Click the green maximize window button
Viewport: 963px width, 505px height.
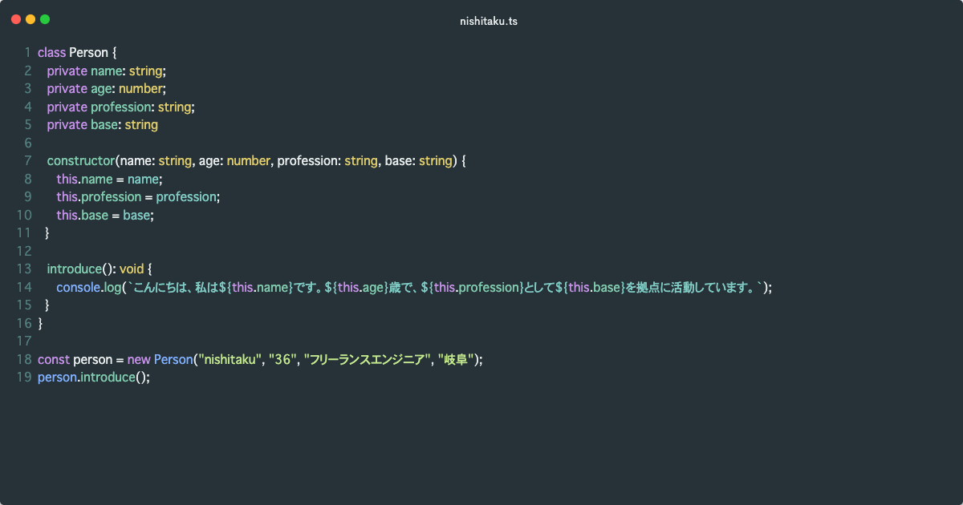(45, 19)
